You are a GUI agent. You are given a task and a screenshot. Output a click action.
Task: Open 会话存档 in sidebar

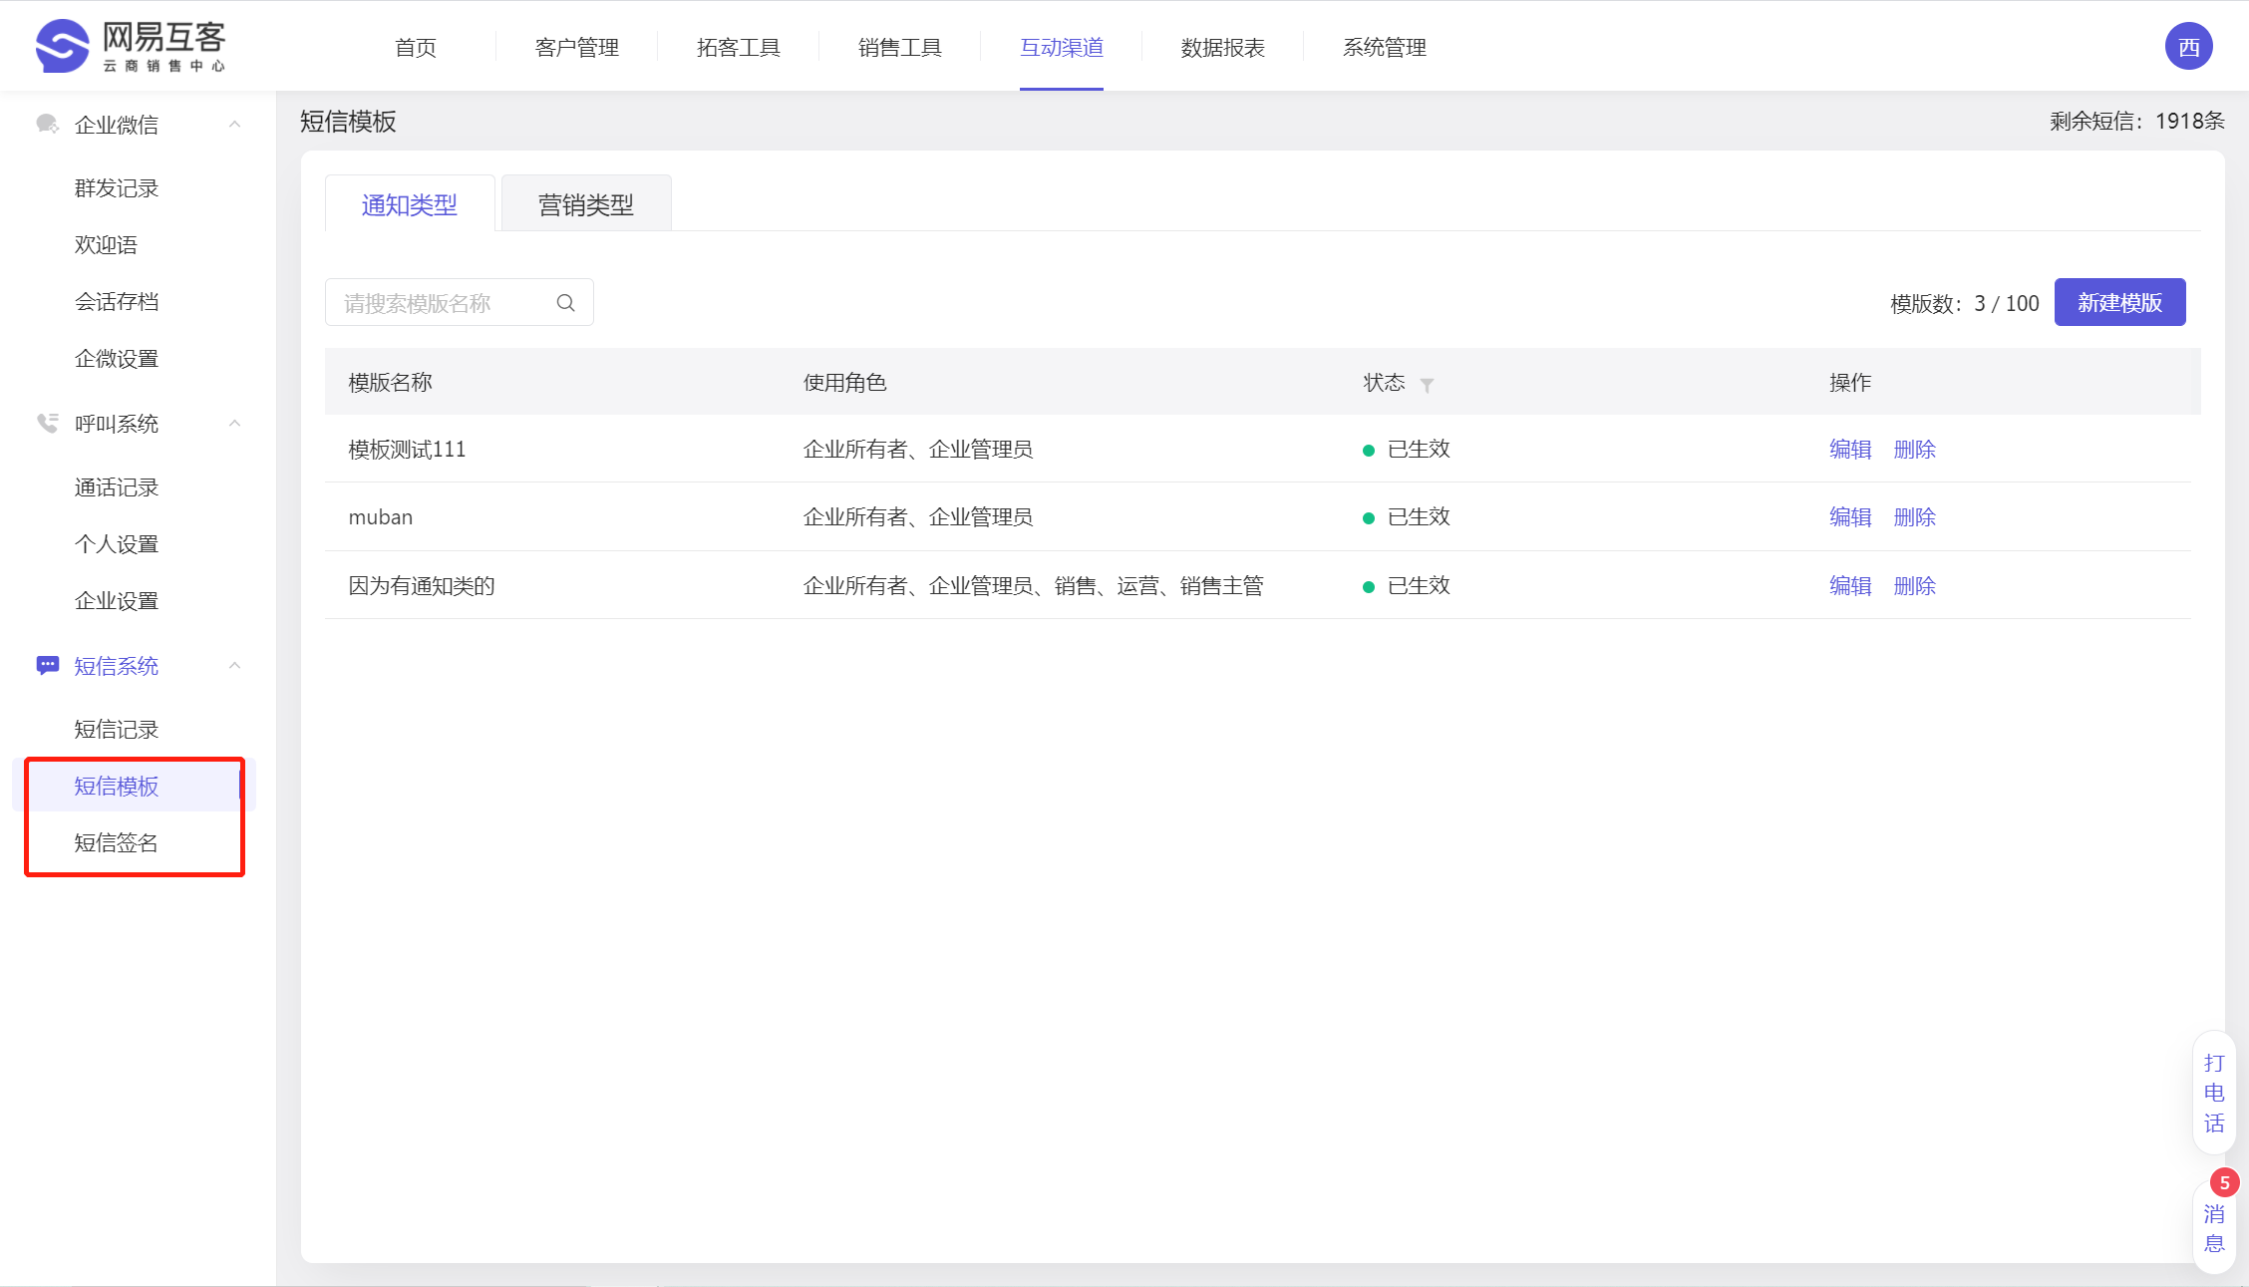tap(117, 301)
